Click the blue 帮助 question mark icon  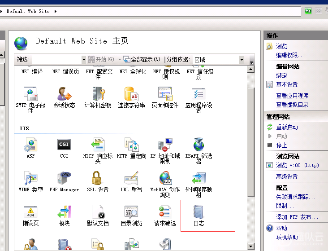coord(270,228)
